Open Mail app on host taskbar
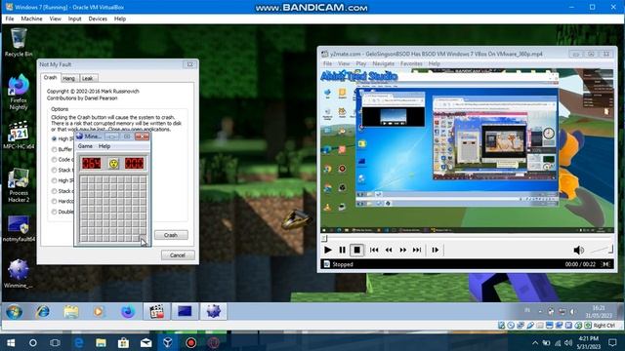This screenshot has width=625, height=351. point(146,342)
